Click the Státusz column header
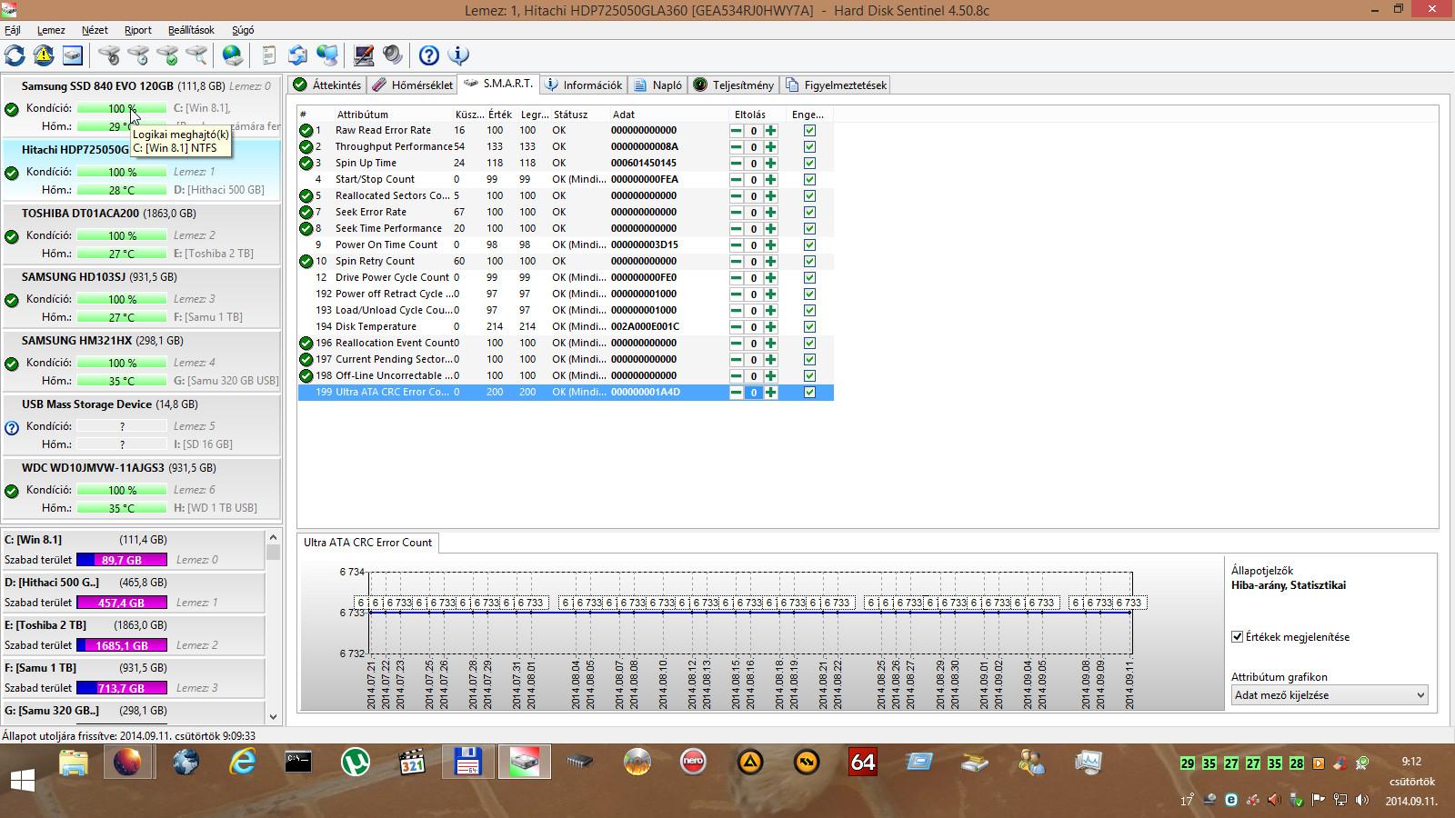The height and width of the screenshot is (818, 1455). click(570, 115)
